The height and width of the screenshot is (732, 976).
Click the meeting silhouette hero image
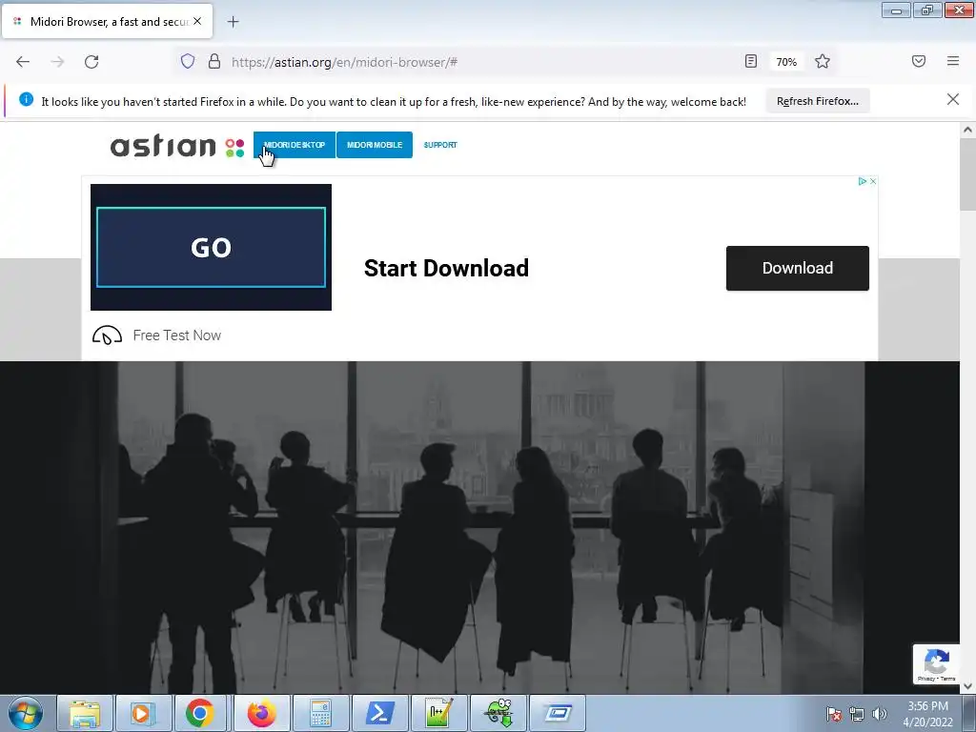point(480,528)
